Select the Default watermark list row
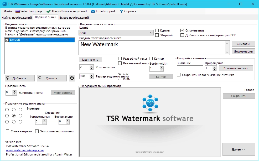The width and height of the screenshot is (259, 161). (42, 40)
